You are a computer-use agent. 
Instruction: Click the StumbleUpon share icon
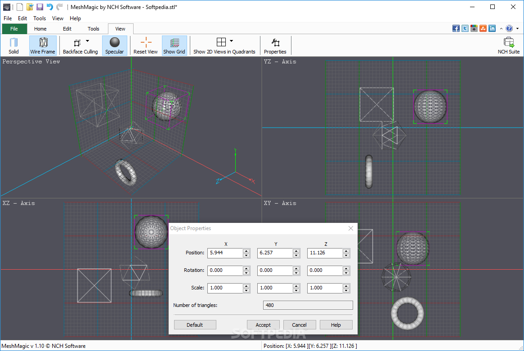(483, 28)
